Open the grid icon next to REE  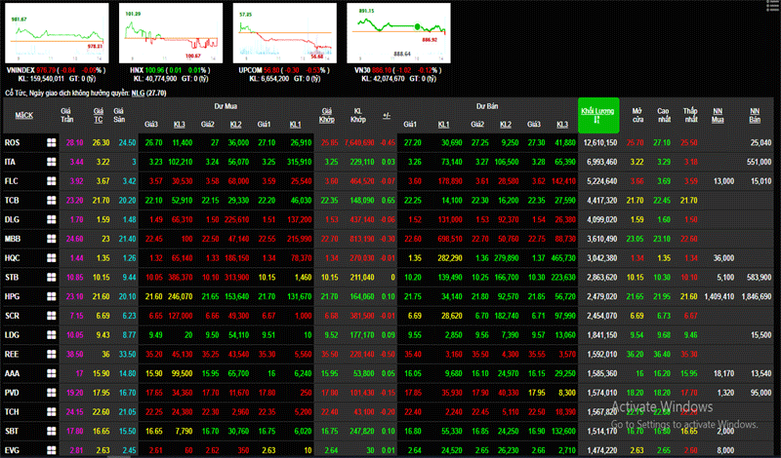[51, 354]
